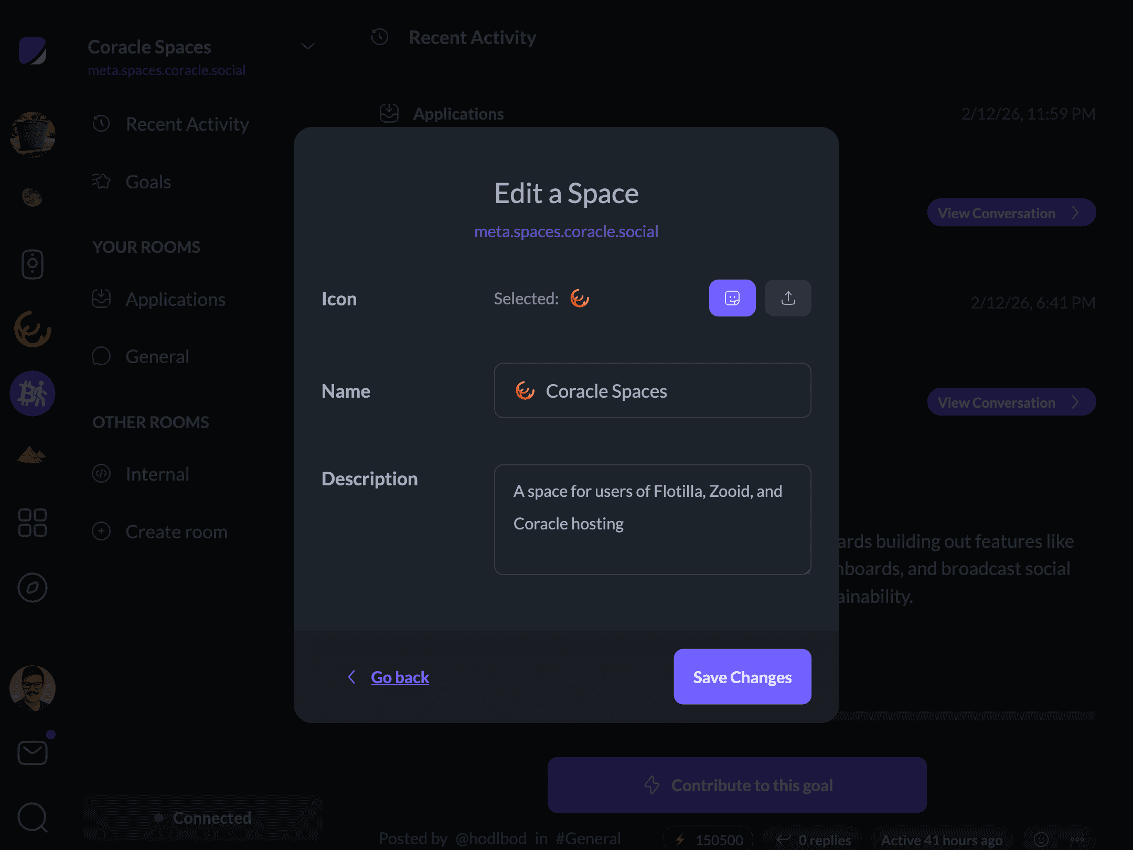Open Recent Activity in sidebar
Image resolution: width=1133 pixels, height=850 pixels.
[x=187, y=124]
